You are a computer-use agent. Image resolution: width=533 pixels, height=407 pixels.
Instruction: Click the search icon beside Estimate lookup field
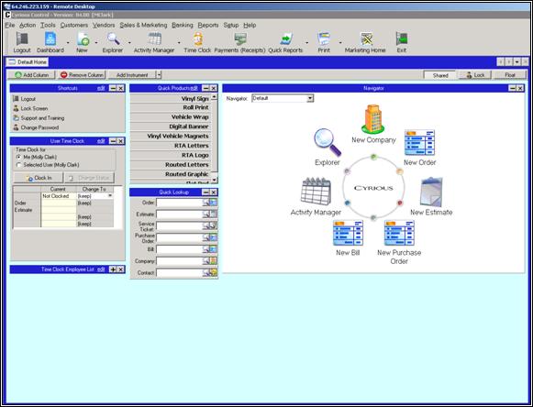(x=206, y=214)
